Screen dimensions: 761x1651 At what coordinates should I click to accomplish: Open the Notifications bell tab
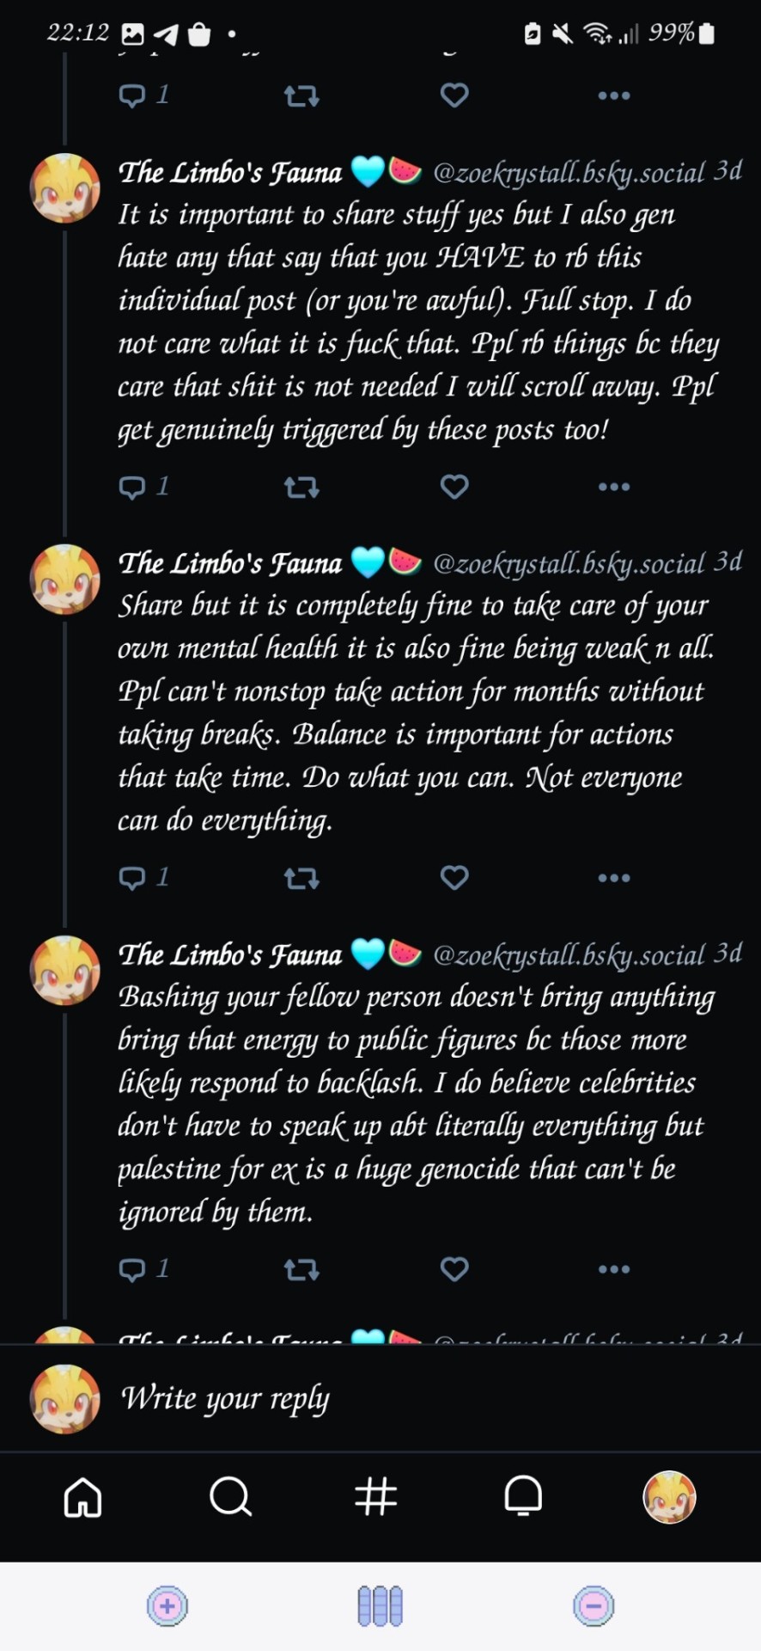tap(523, 1497)
